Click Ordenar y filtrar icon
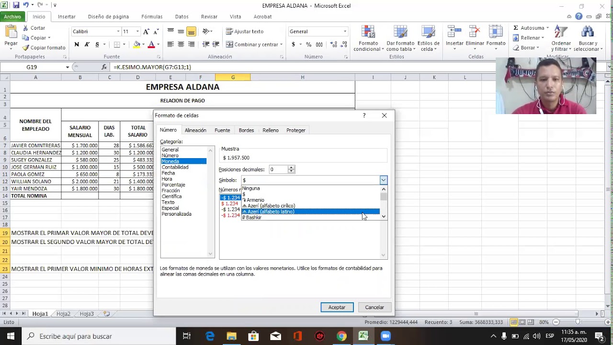 (x=561, y=32)
